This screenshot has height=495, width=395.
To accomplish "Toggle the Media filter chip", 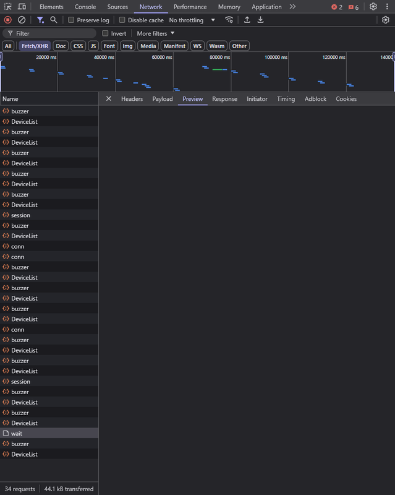I will pos(148,46).
